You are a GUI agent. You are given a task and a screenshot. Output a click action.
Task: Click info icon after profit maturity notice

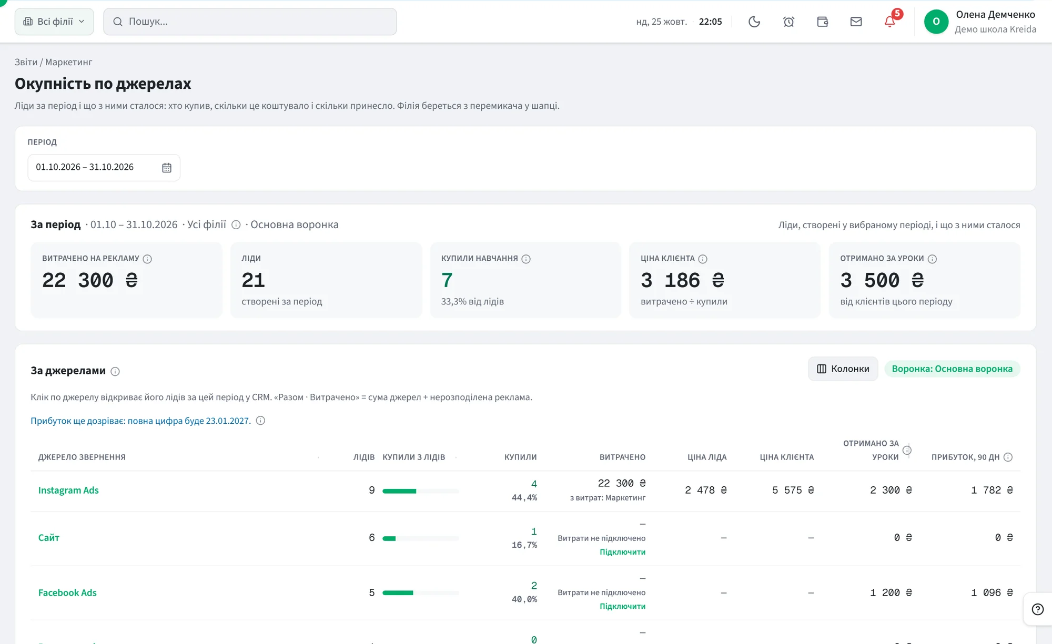pyautogui.click(x=260, y=421)
